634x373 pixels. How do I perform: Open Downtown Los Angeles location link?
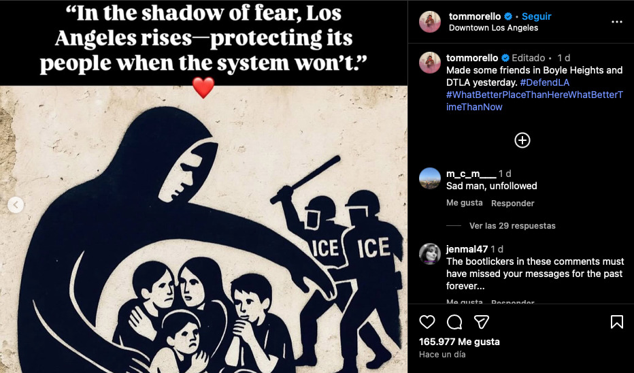click(493, 28)
